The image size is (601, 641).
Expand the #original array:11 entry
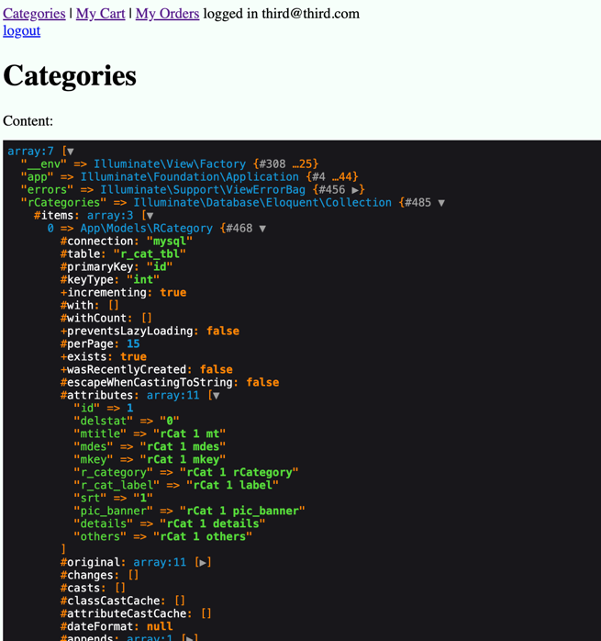coord(204,562)
